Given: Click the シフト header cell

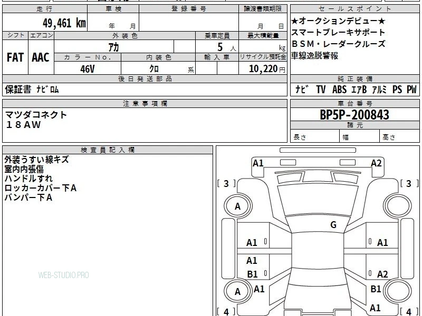Looking at the screenshot, I should [15, 35].
